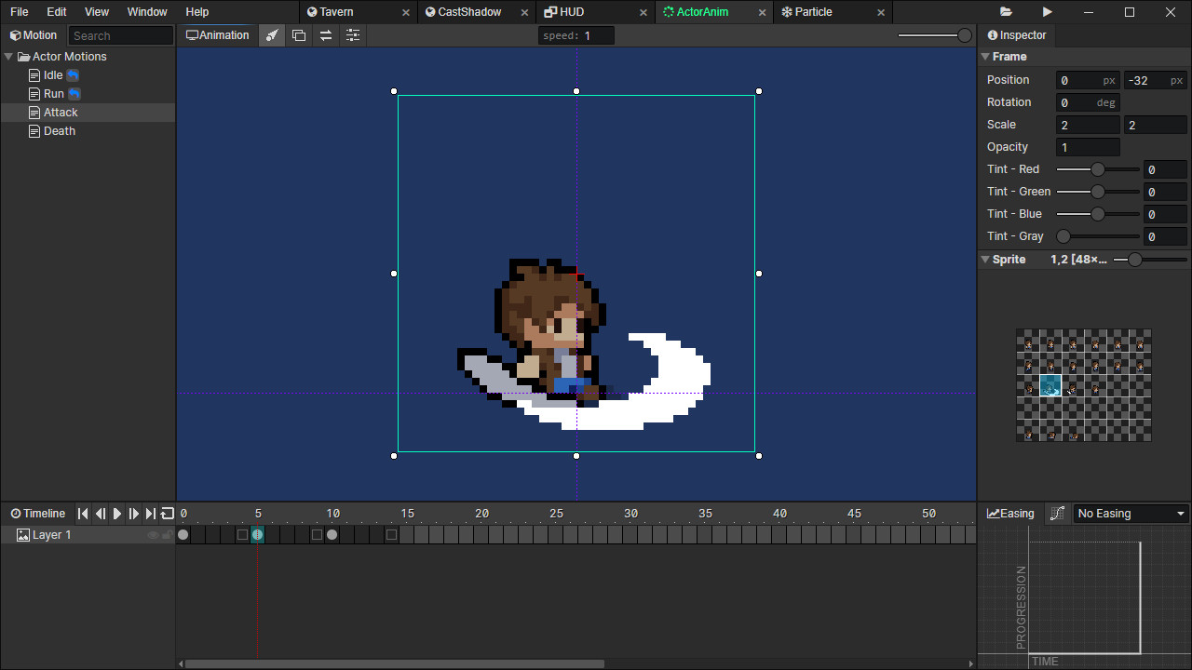The height and width of the screenshot is (670, 1192).
Task: Open the Window menu
Action: pyautogui.click(x=146, y=12)
